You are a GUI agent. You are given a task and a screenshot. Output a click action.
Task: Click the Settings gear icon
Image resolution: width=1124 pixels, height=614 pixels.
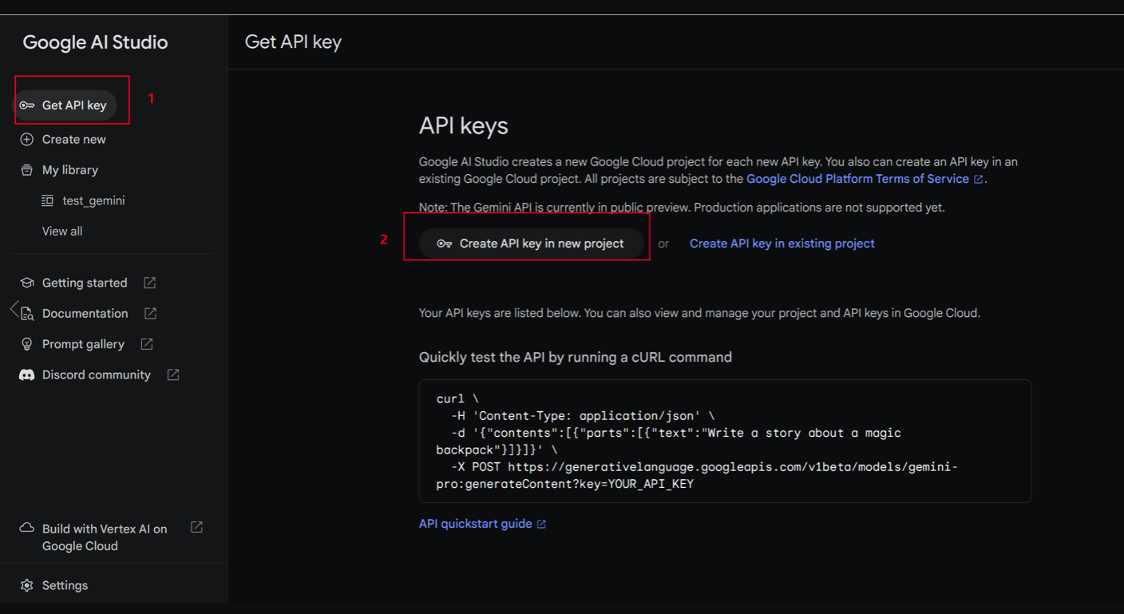tap(27, 585)
